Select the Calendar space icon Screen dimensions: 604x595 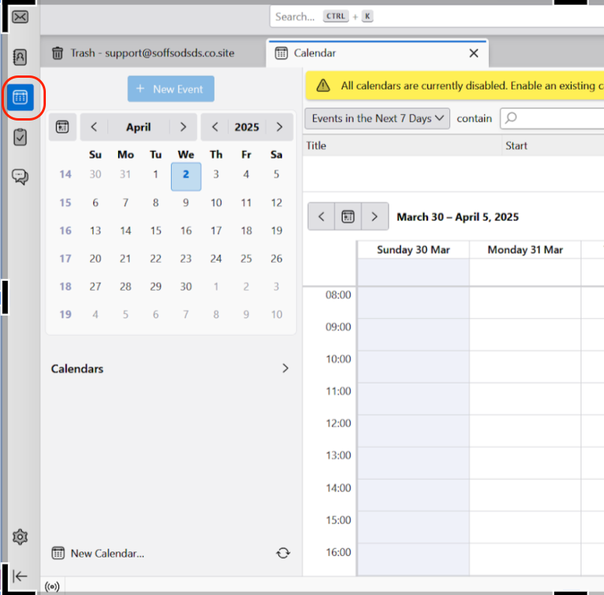[x=20, y=97]
